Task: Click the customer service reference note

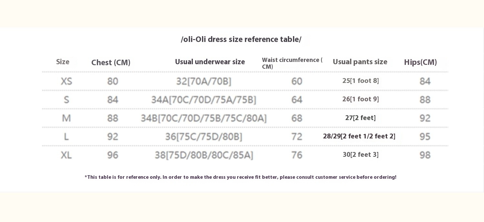Action: tap(240, 177)
